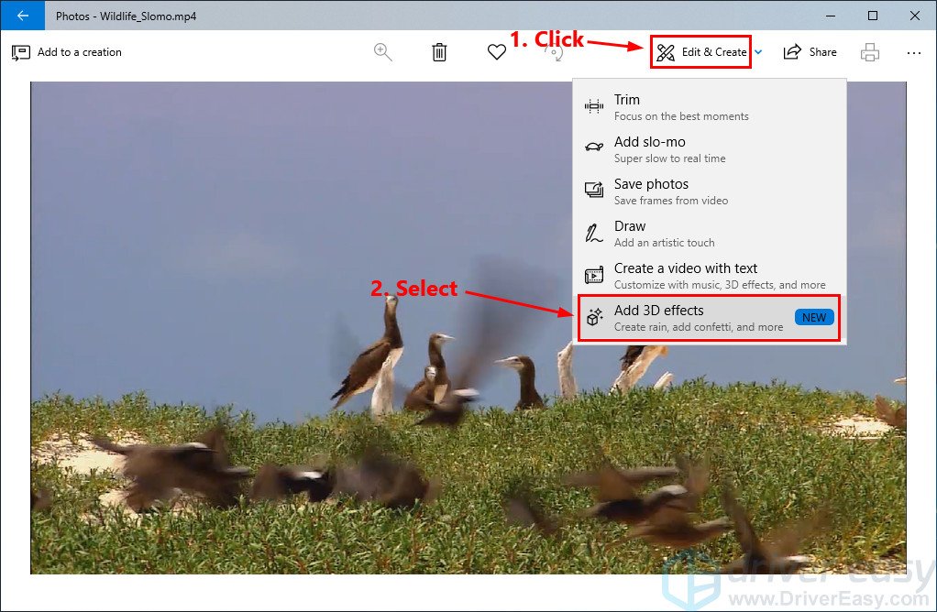Minimize the Photos window
Screen dimensions: 937x612
[830, 16]
